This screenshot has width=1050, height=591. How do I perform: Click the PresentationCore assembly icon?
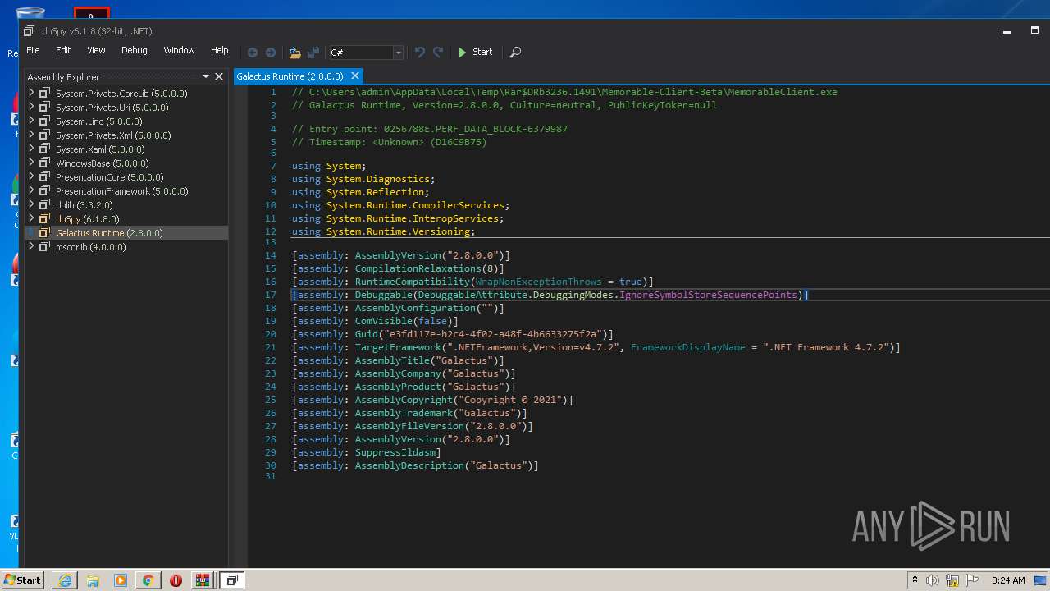(x=45, y=176)
